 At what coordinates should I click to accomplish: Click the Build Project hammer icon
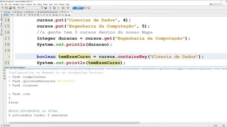[50, 8]
